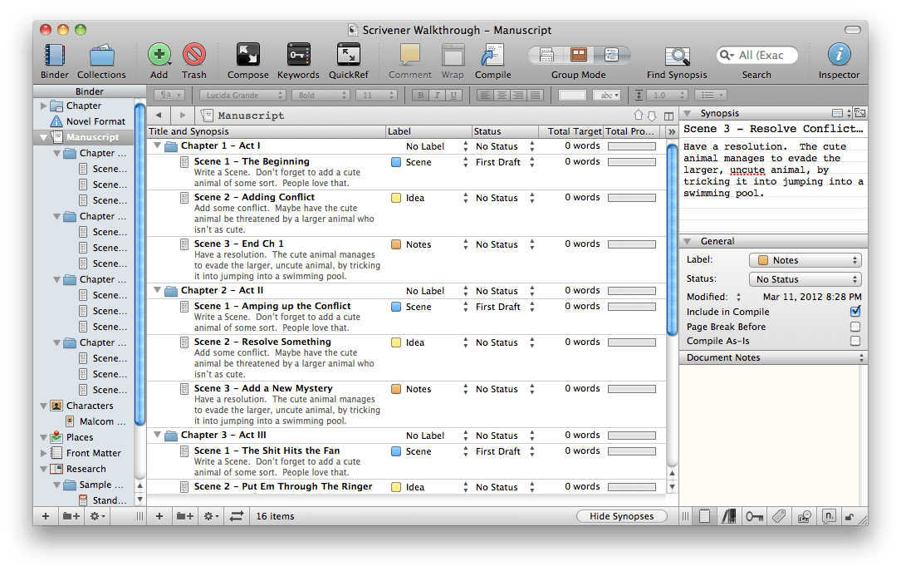Switch Group Mode to Corkboard view
The width and height of the screenshot is (901, 571).
tap(579, 55)
